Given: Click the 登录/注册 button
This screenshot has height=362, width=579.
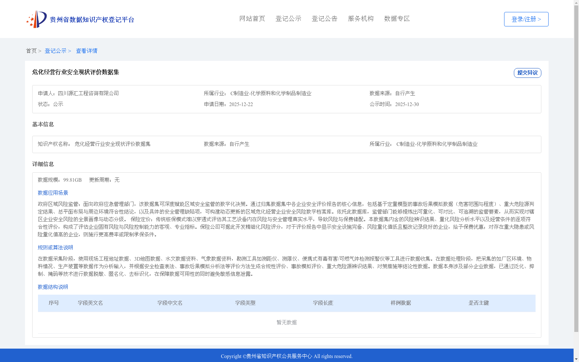Looking at the screenshot, I should 526,19.
